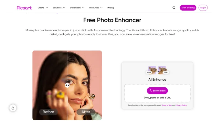Open the search magnifier icon
213x130 pixels.
[x=174, y=8]
